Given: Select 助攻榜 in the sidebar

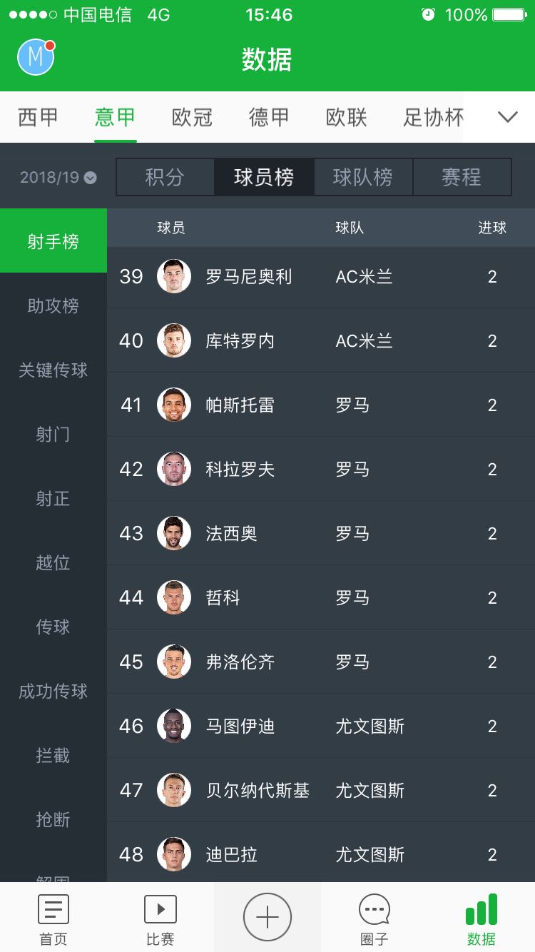Looking at the screenshot, I should click(x=53, y=306).
